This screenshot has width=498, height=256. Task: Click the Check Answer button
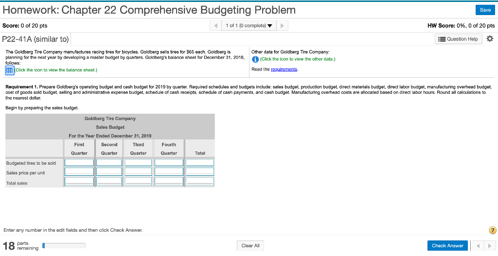point(447,245)
